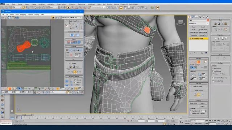Click the Open UV Editor button

point(199,86)
